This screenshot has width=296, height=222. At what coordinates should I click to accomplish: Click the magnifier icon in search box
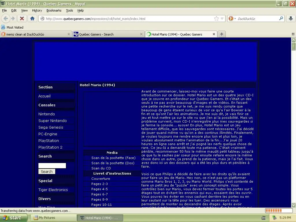[281, 18]
